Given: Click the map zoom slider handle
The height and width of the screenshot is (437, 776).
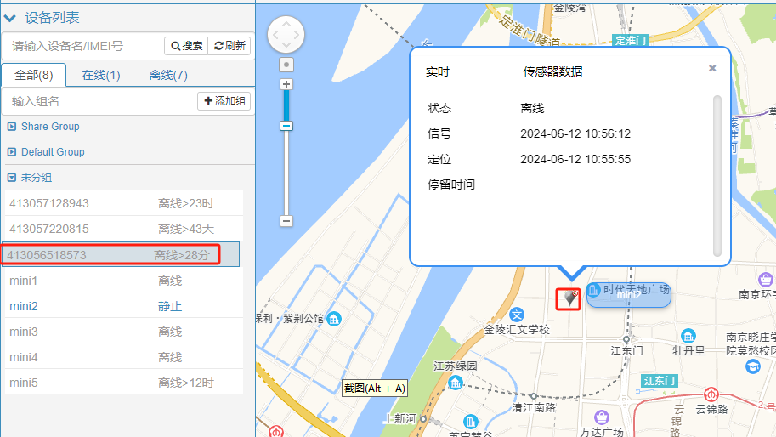Looking at the screenshot, I should (x=286, y=126).
